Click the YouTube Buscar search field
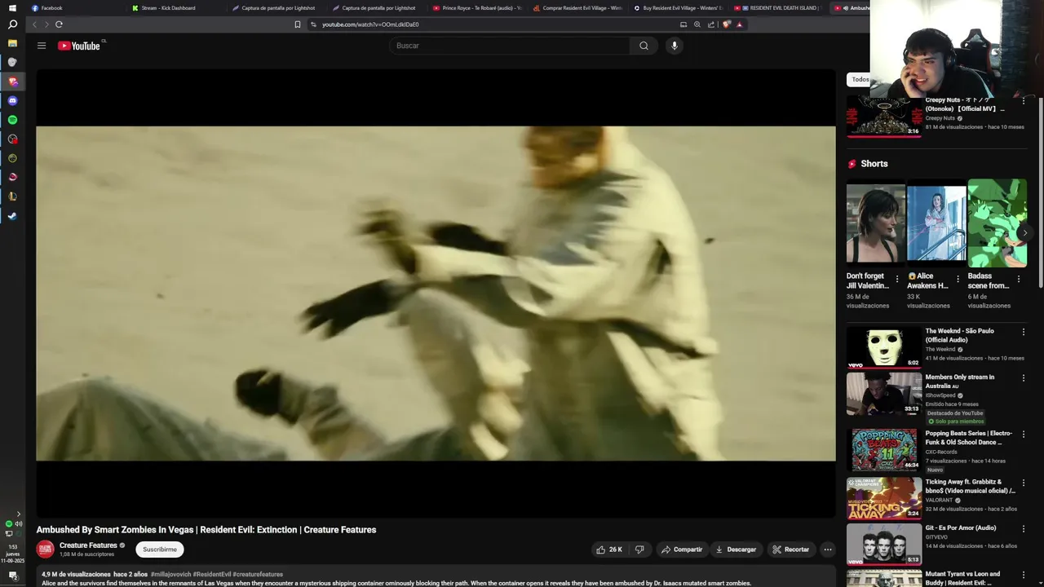This screenshot has width=1044, height=587. pyautogui.click(x=509, y=46)
